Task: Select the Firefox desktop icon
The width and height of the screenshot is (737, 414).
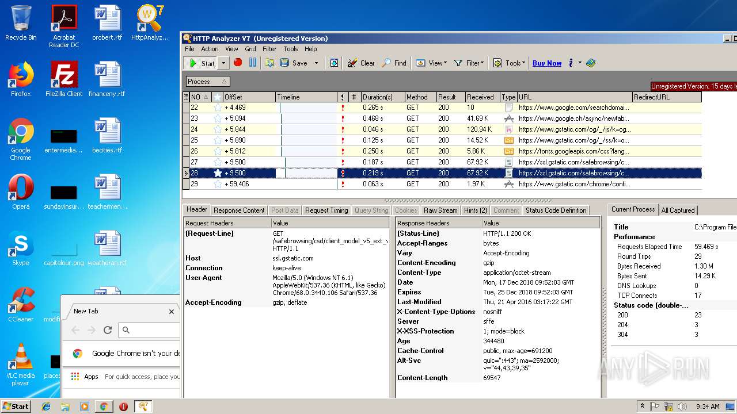Action: click(x=21, y=79)
